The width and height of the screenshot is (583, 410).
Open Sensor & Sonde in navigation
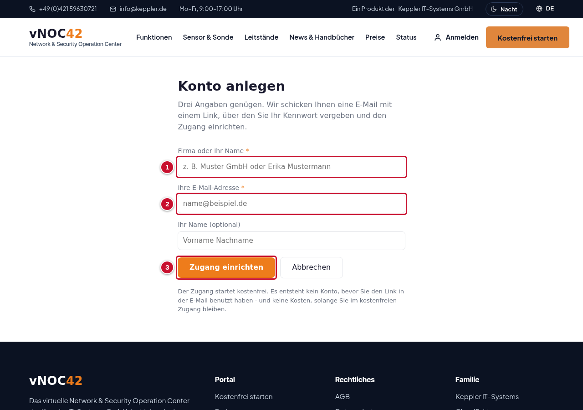[x=208, y=37]
